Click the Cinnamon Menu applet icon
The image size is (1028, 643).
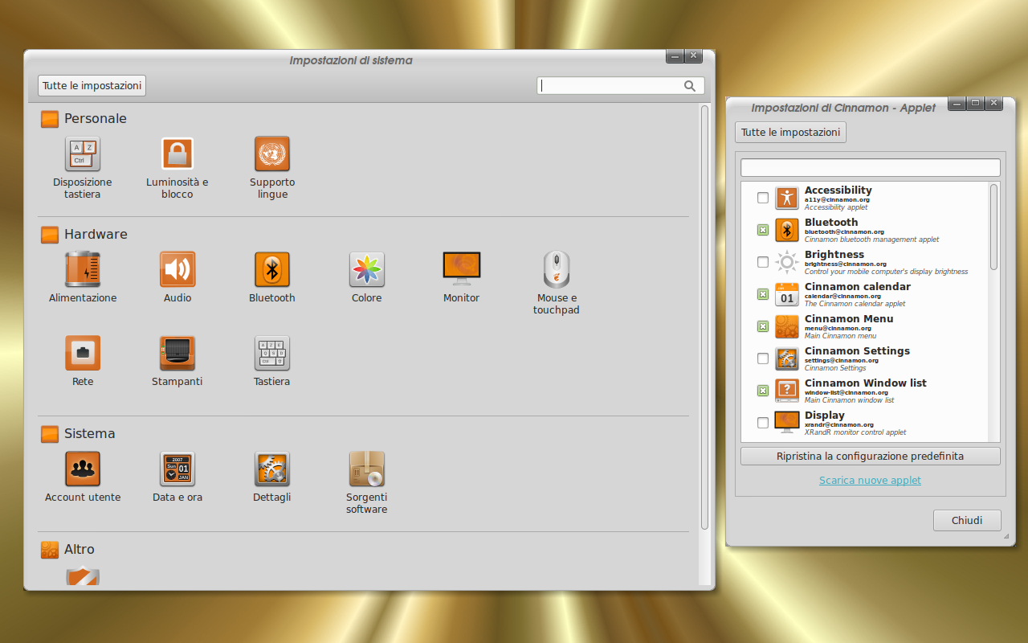click(x=787, y=326)
